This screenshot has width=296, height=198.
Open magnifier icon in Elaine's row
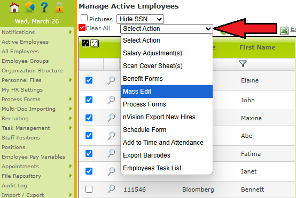pos(111,80)
